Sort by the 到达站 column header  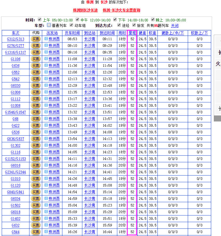click(x=90, y=33)
